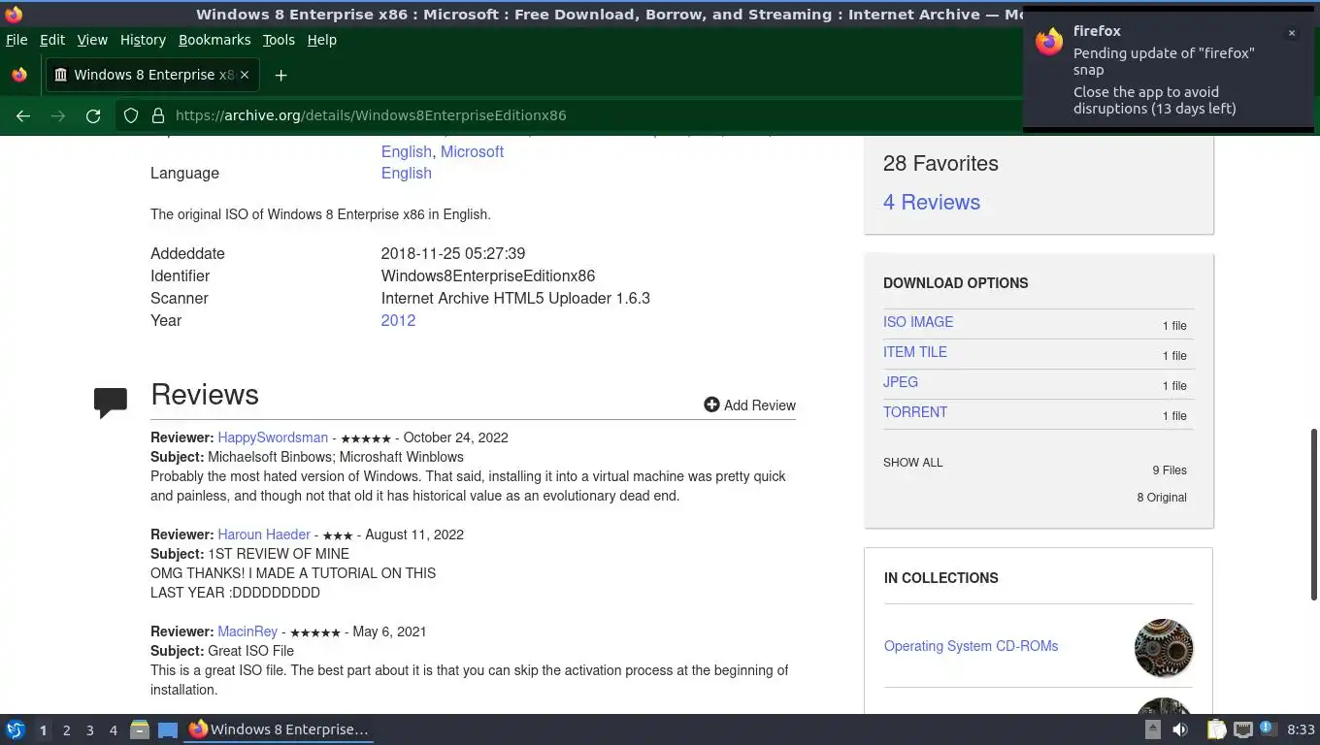Expand the ISO IMAGE download option
The width and height of the screenshot is (1320, 745).
tap(918, 322)
